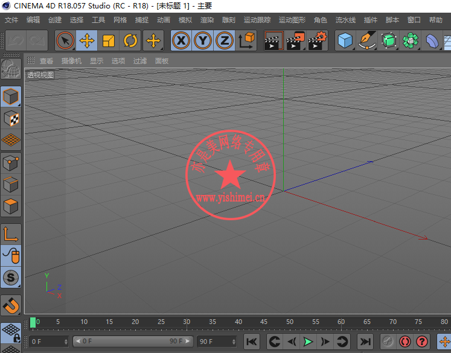451x353 pixels.
Task: Switch to Polygons mode
Action: (11, 206)
